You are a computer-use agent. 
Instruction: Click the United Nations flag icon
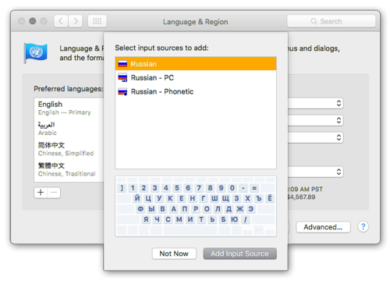[36, 53]
